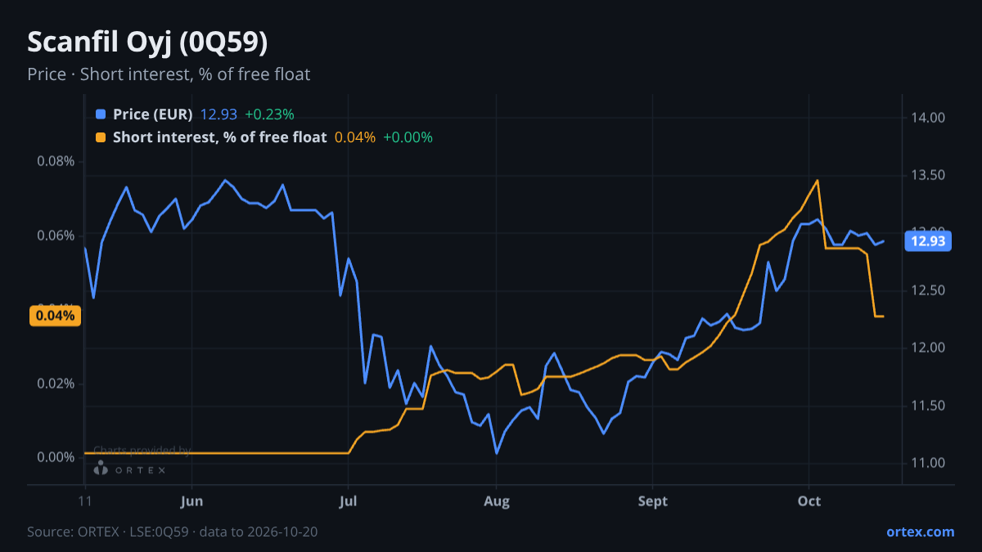Click the orange 0.04% axis badge
The width and height of the screenshot is (982, 552).
(x=55, y=316)
